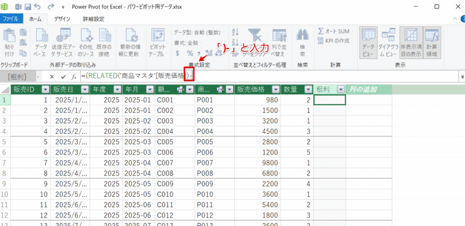Switch to デザイン tab
The width and height of the screenshot is (465, 226).
point(62,19)
